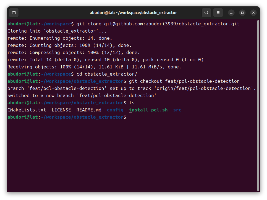This screenshot has width=267, height=200.
Task: Open the hamburger menu
Action: click(218, 13)
